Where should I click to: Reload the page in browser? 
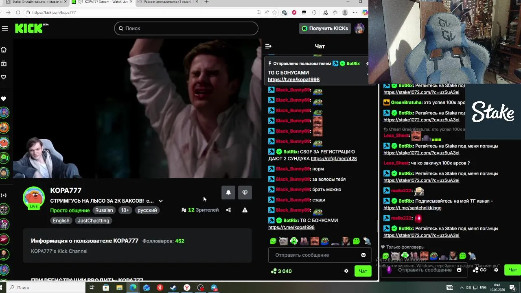tap(18, 13)
